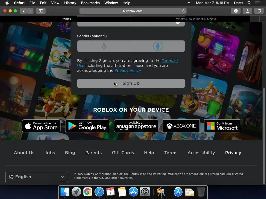
Task: Open the File menu
Action: pyautogui.click(x=32, y=3)
